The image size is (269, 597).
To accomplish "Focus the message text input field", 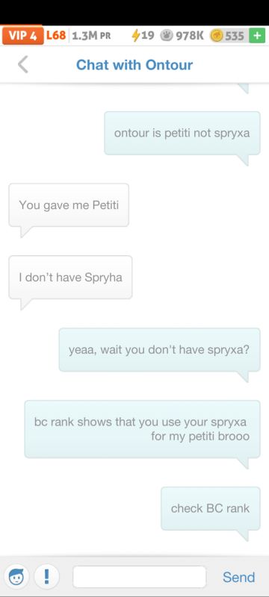I will [140, 577].
